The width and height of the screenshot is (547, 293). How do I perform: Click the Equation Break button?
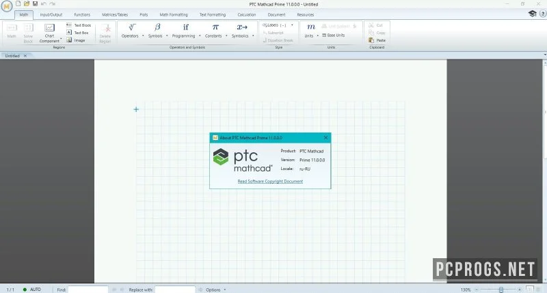pos(278,40)
